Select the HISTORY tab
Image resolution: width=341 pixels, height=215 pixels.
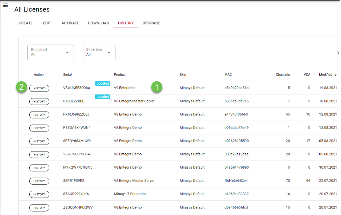point(126,23)
